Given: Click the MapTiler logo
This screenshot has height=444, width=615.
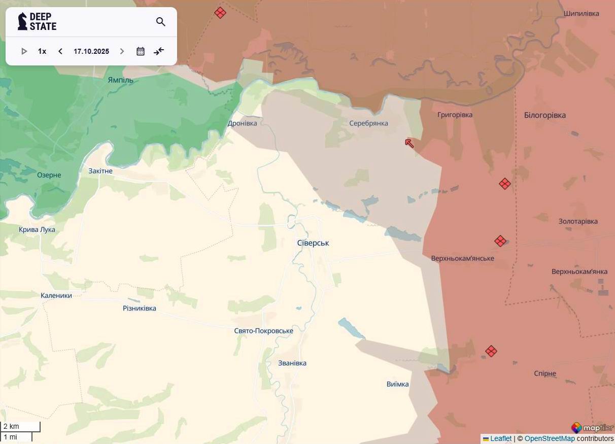Looking at the screenshot, I should [592, 428].
